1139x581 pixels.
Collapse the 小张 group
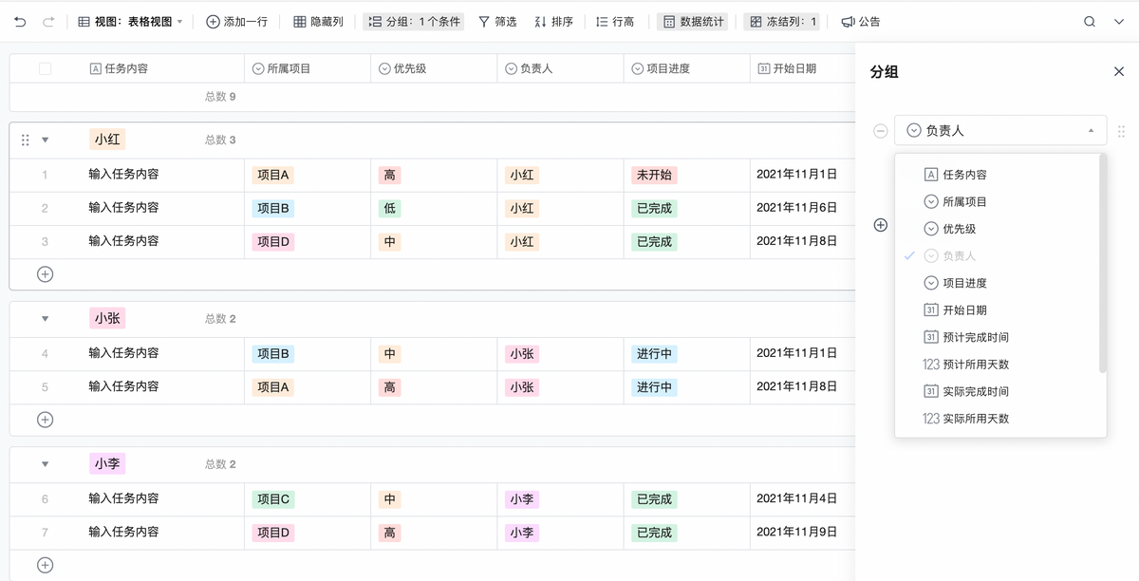click(x=45, y=319)
